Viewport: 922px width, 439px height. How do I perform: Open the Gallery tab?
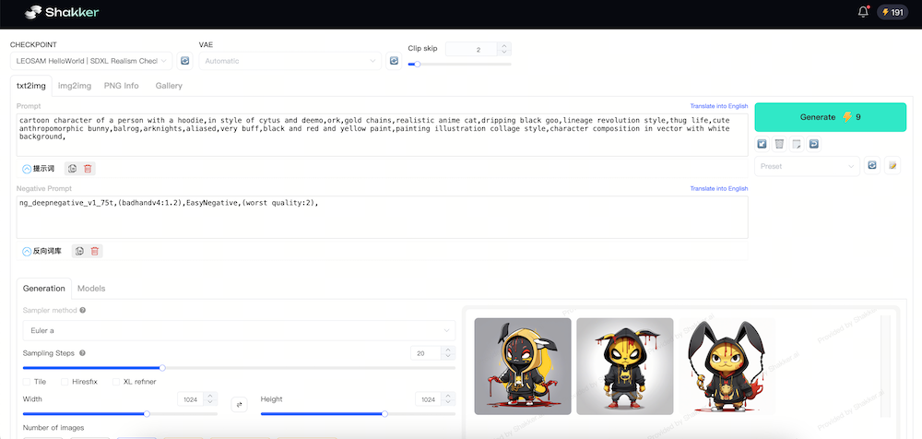coord(169,86)
